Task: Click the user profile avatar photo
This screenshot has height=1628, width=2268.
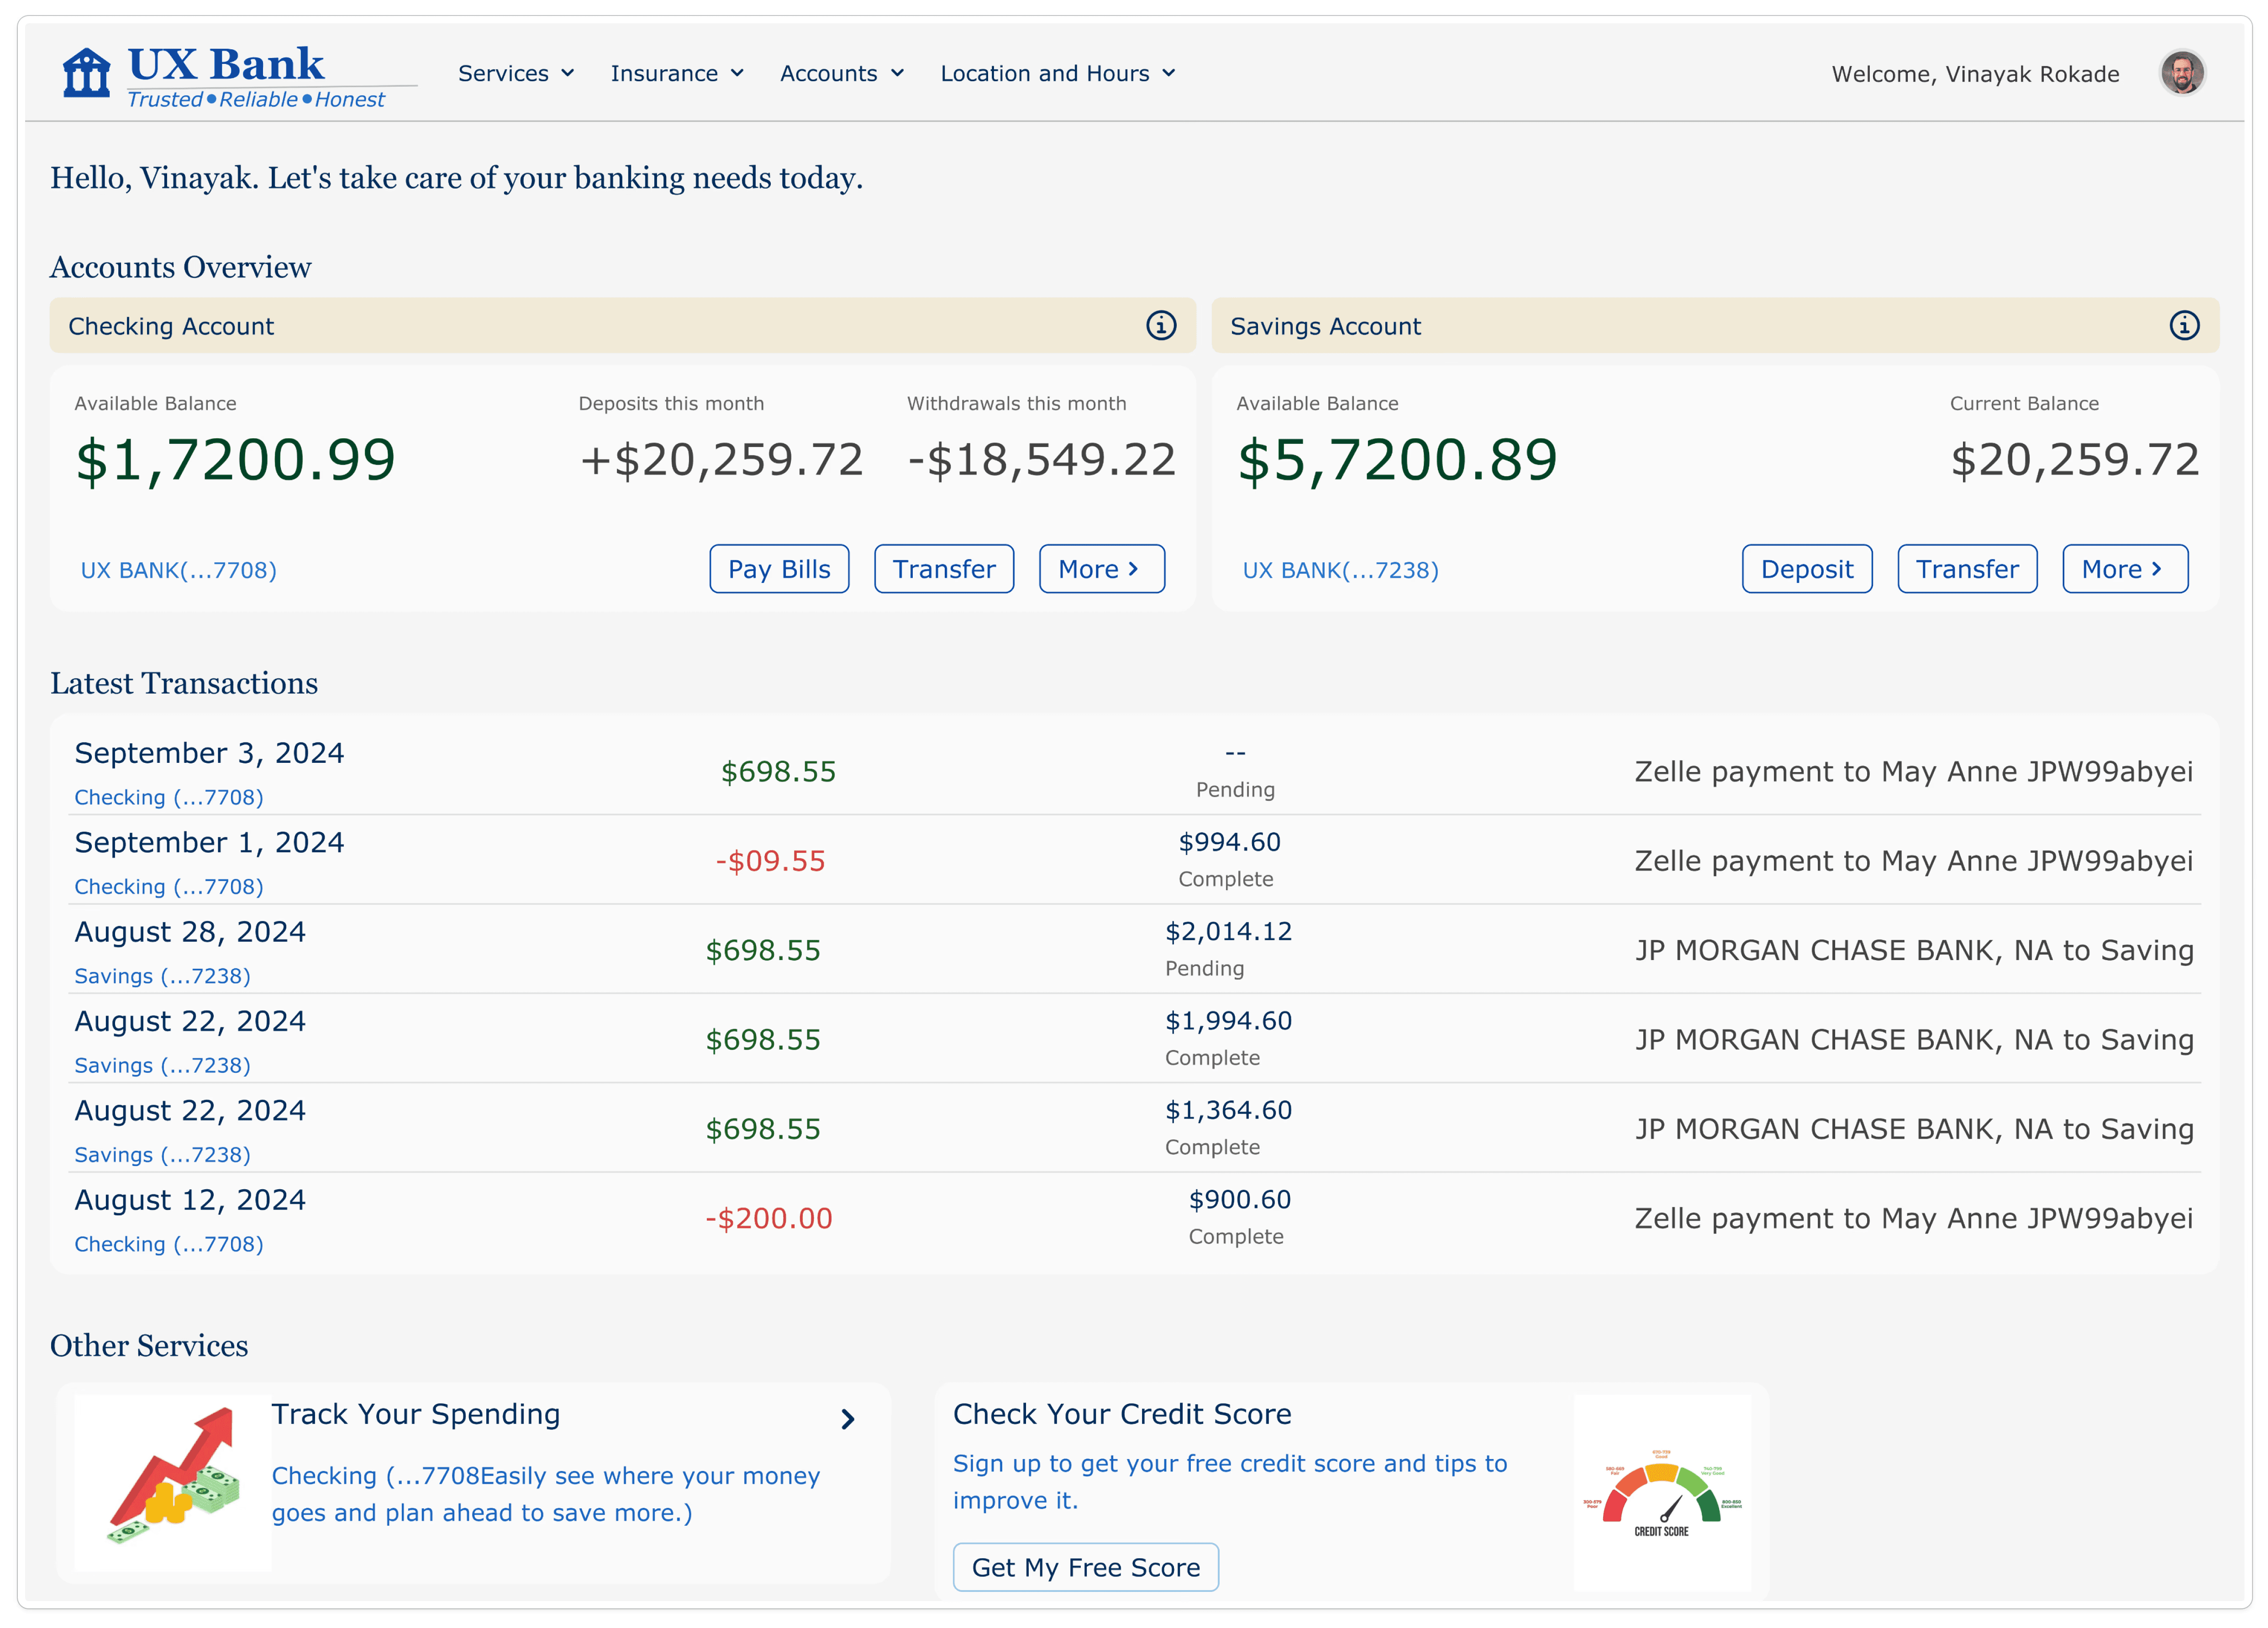Action: point(2182,73)
